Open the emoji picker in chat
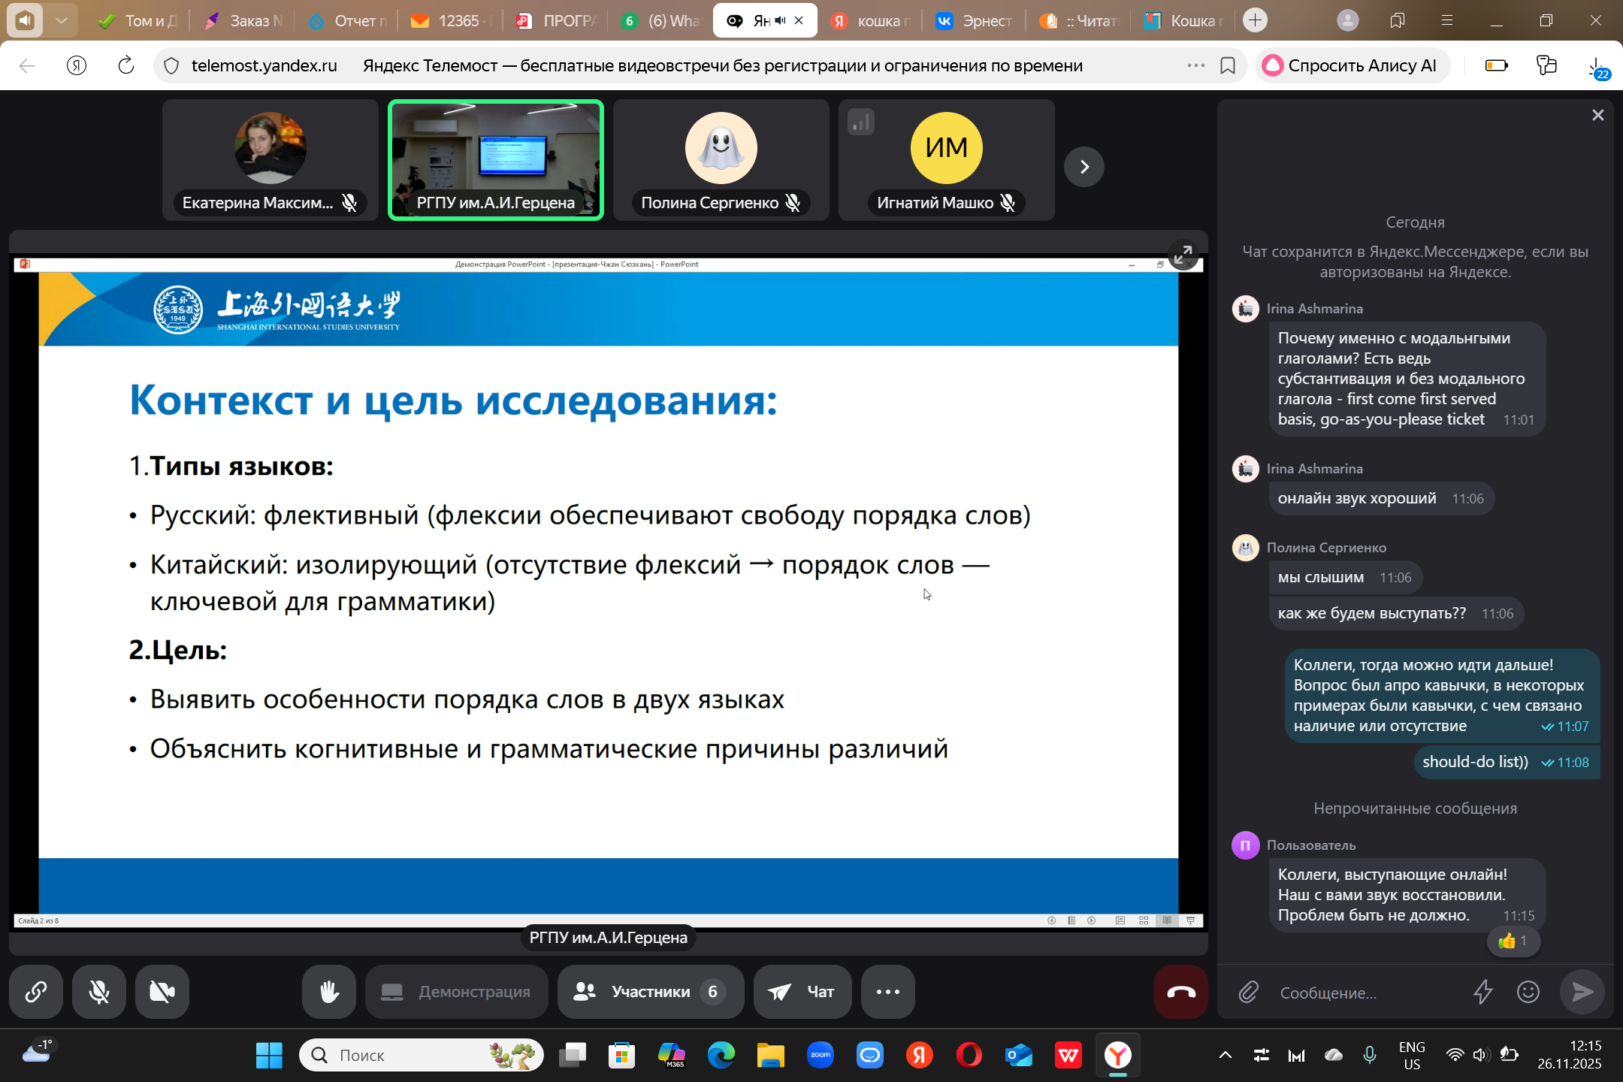The height and width of the screenshot is (1082, 1623). coord(1528,993)
